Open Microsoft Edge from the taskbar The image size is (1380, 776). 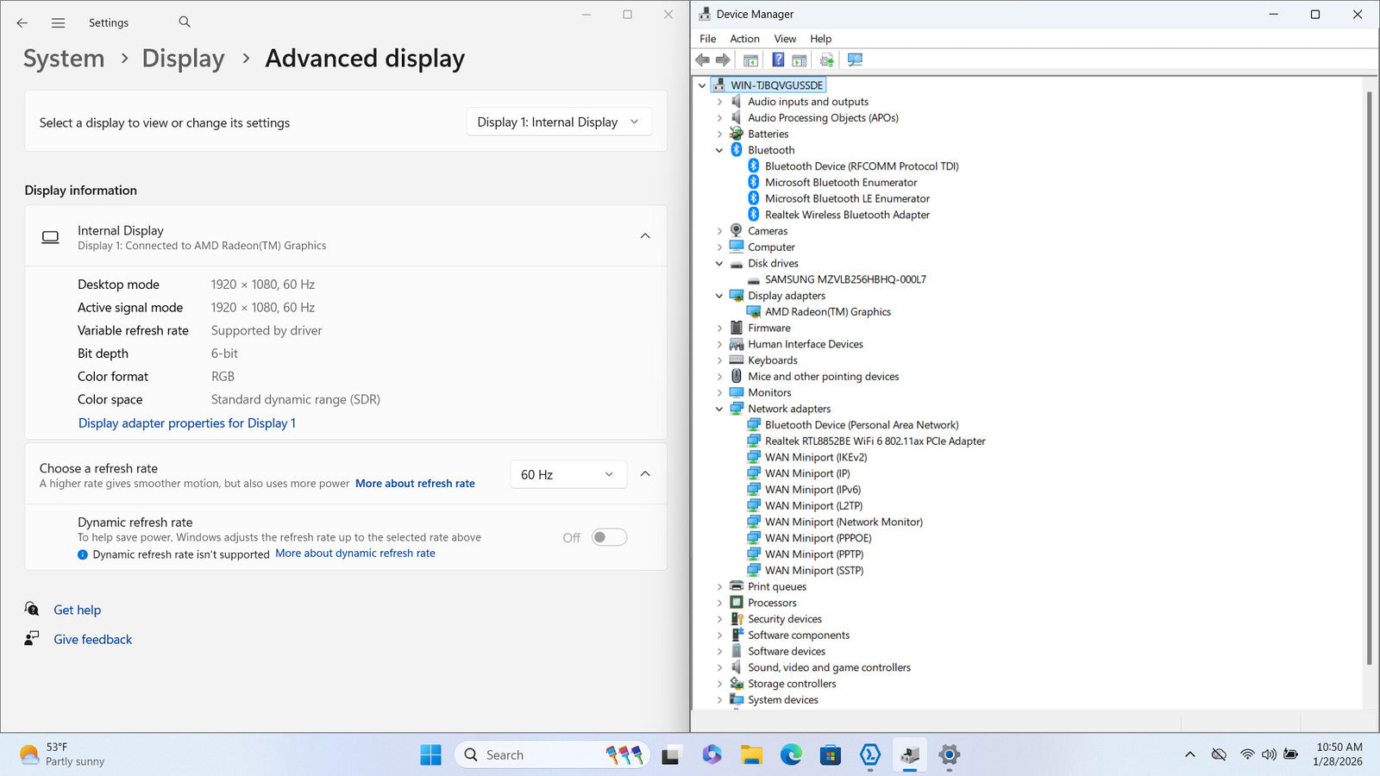[x=791, y=755]
